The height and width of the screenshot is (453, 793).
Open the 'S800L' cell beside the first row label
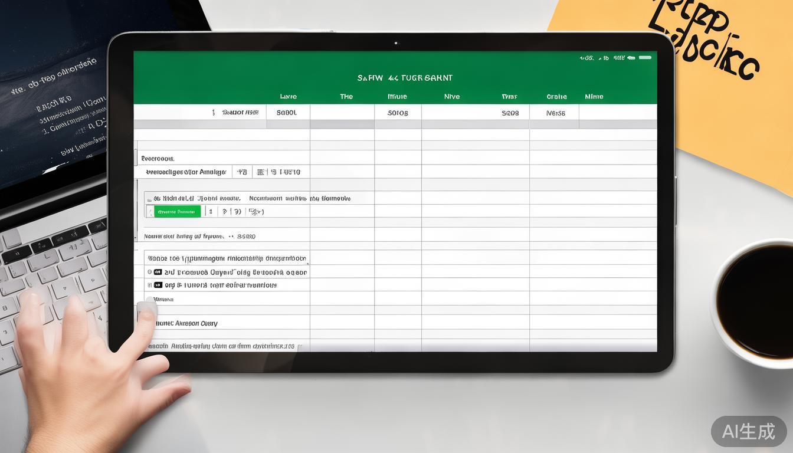[287, 113]
